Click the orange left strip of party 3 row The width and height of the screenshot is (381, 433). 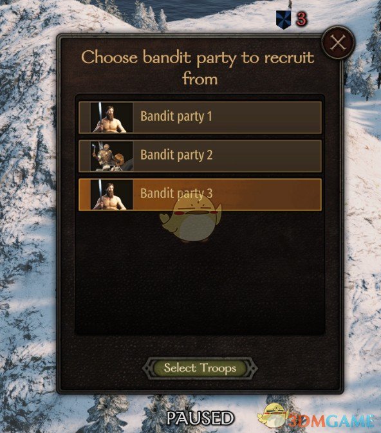coord(85,195)
